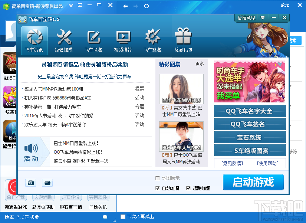The height and width of the screenshot is (223, 306).
Task: Open the 时尚车手大选举 banner
Action: (x=250, y=81)
